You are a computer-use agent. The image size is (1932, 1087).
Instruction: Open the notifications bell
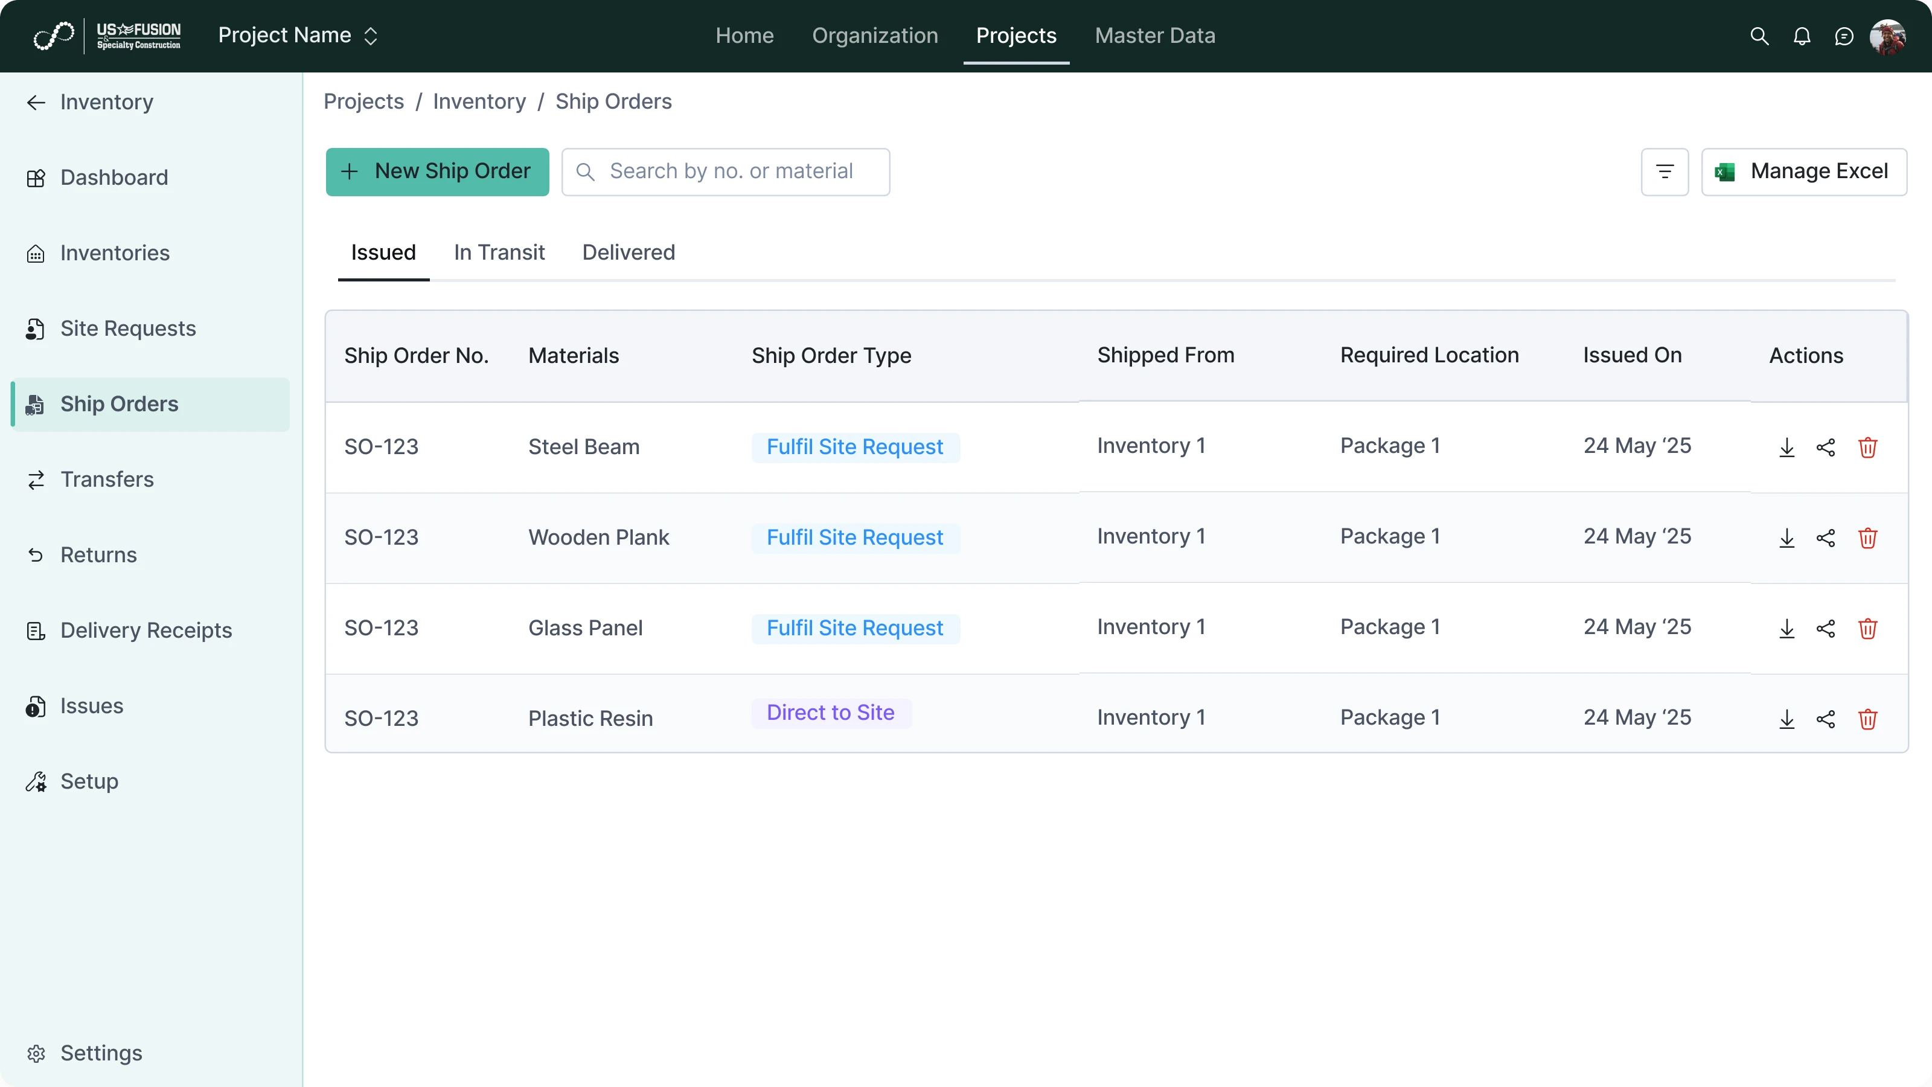click(1802, 35)
